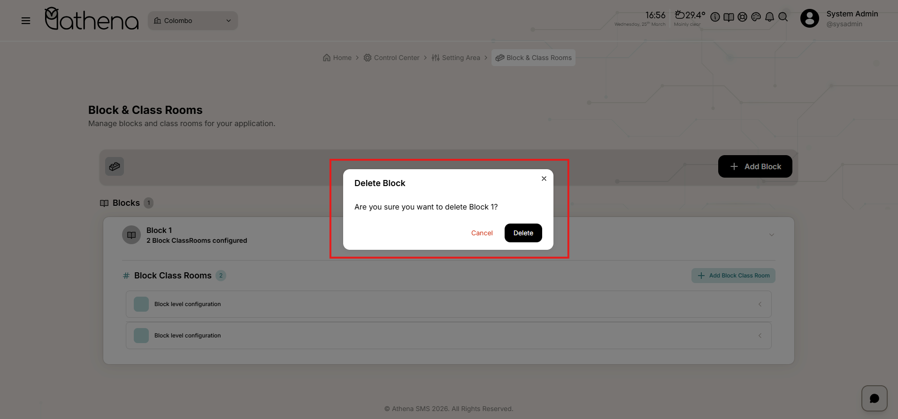Open the documentation book icon
The width and height of the screenshot is (898, 419).
[x=729, y=17]
